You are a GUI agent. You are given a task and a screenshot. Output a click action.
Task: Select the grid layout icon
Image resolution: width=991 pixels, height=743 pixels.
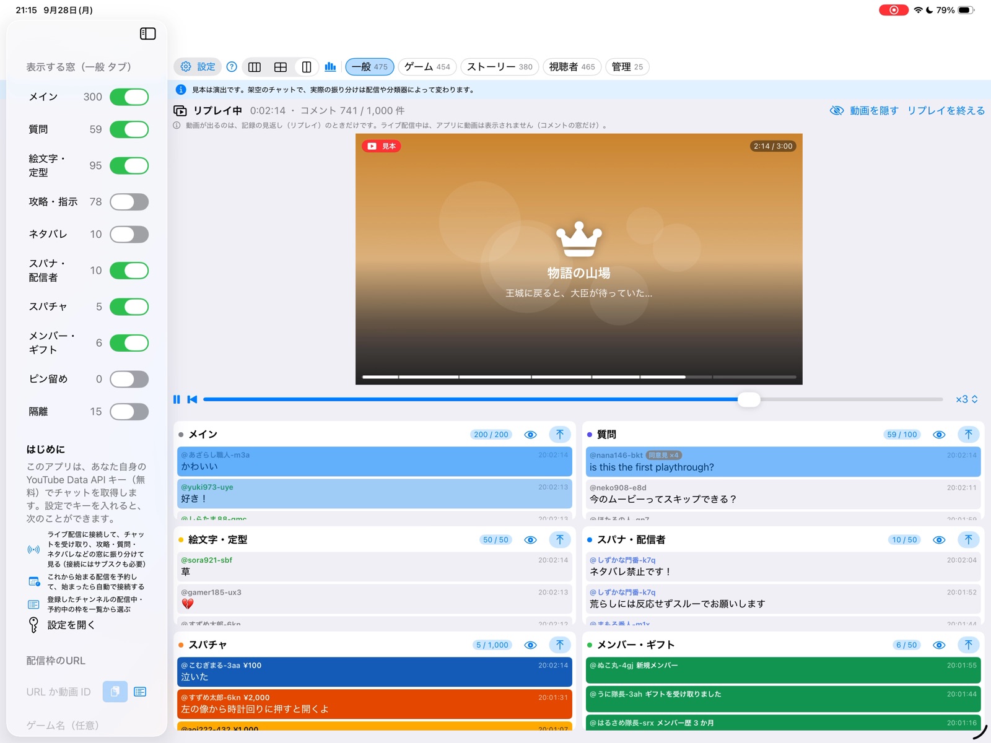coord(281,67)
